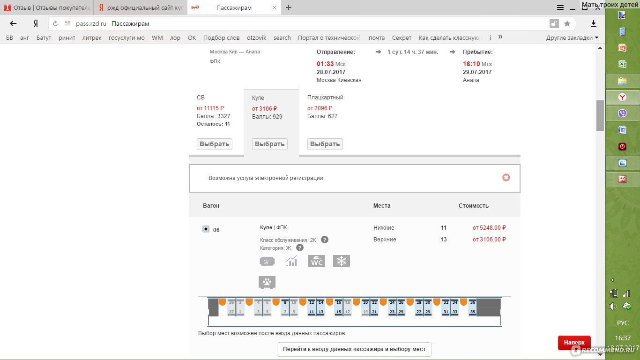Select seat 36 on wagon map
640x360 pixels.
473,303
